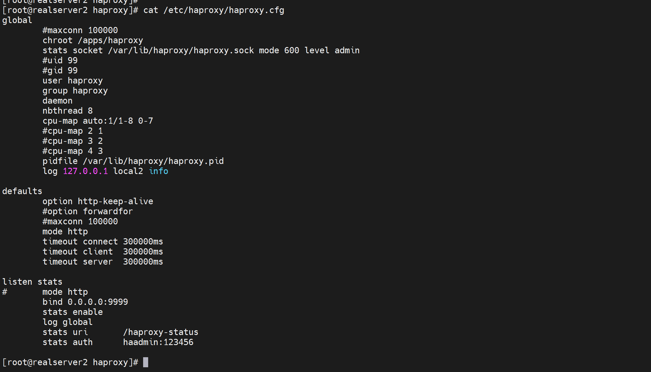Click the "listen stats" section header
Image resolution: width=651 pixels, height=372 pixels.
(32, 282)
